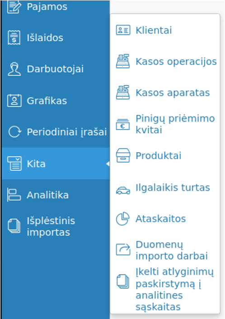
Task: Click the Duomenų importo share-arrow icon
Action: point(123,249)
